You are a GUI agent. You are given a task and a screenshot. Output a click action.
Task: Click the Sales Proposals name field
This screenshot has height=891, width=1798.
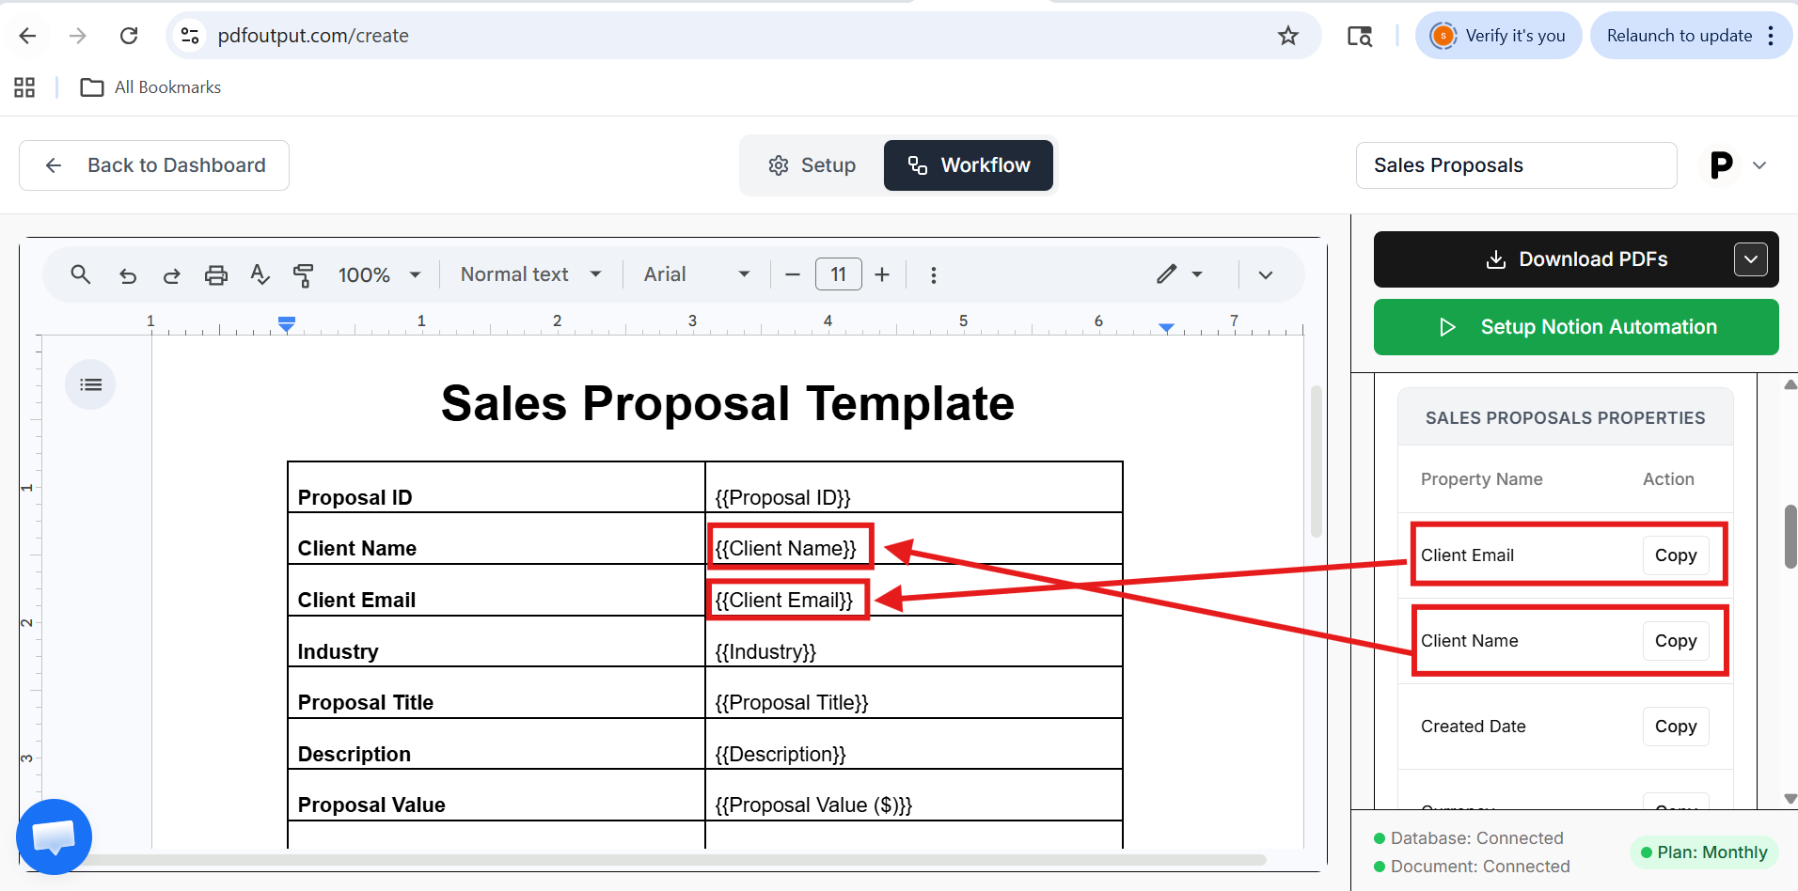click(x=1516, y=165)
